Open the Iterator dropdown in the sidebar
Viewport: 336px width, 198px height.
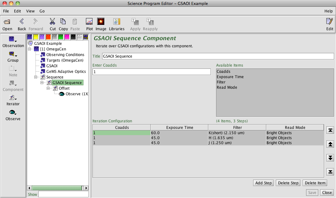click(x=13, y=101)
